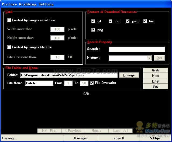This screenshot has width=172, height=142.
Task: Click the scan 0 status entry
Action: [119, 138]
